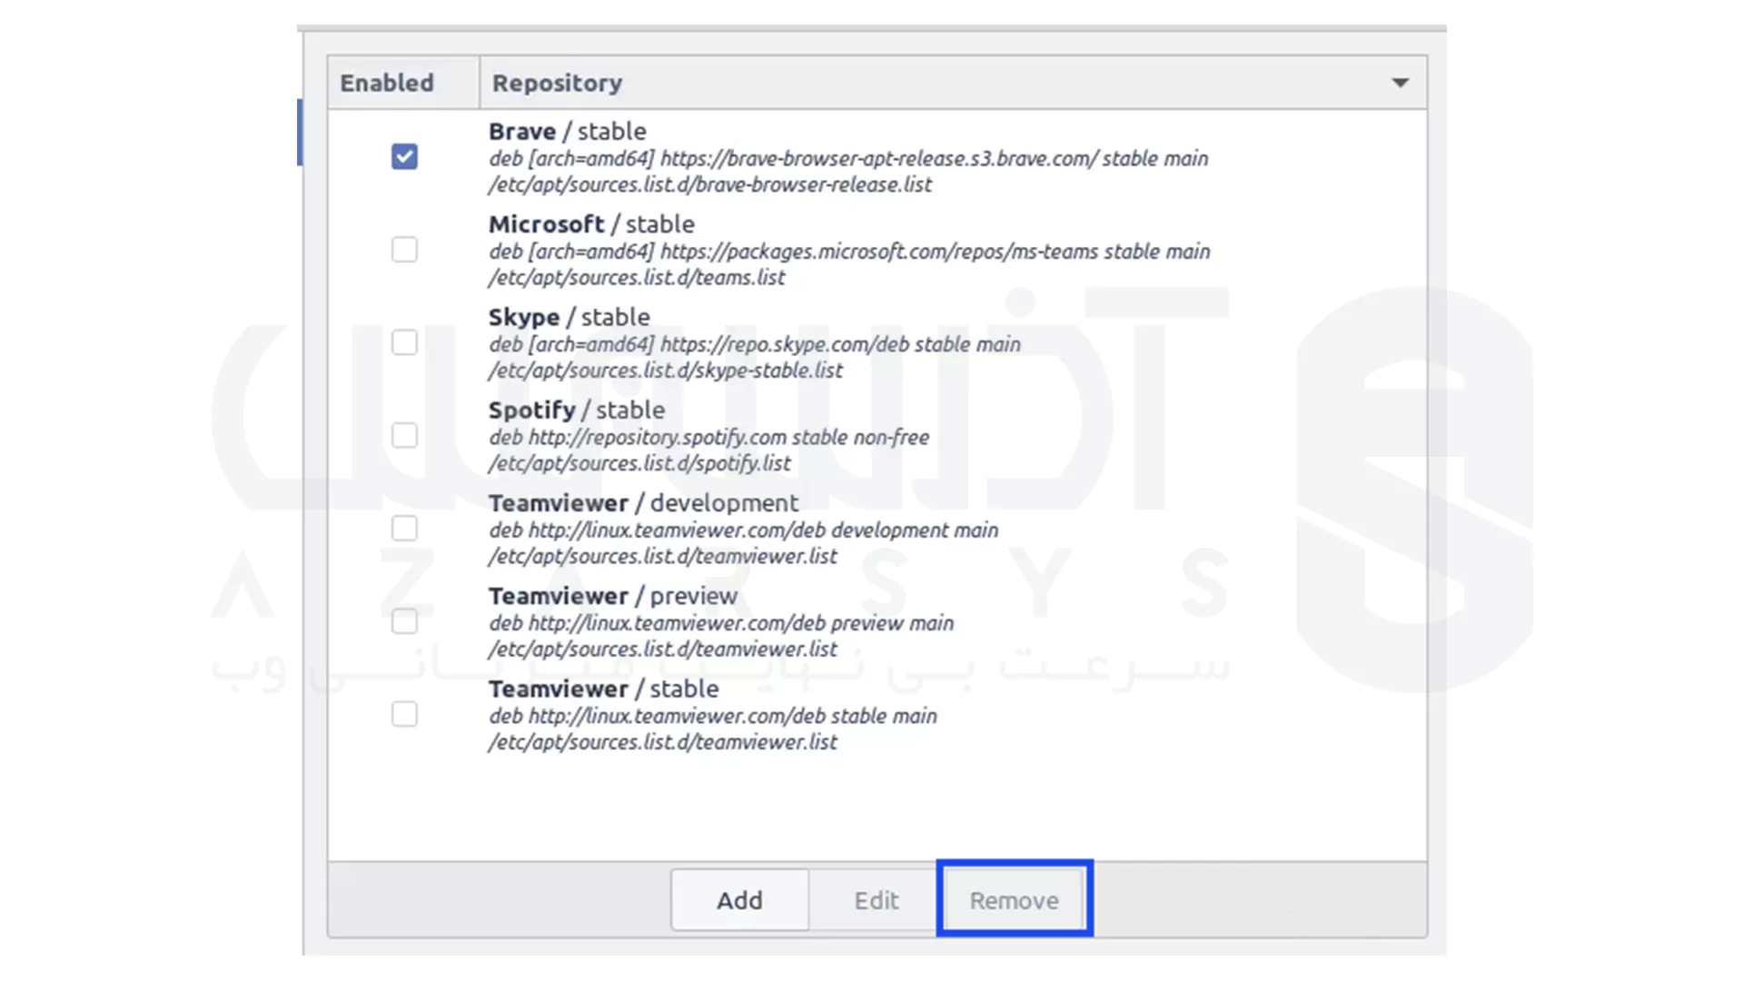This screenshot has height=981, width=1744.
Task: Enable the Teamviewer stable repository checkbox
Action: coord(404,714)
